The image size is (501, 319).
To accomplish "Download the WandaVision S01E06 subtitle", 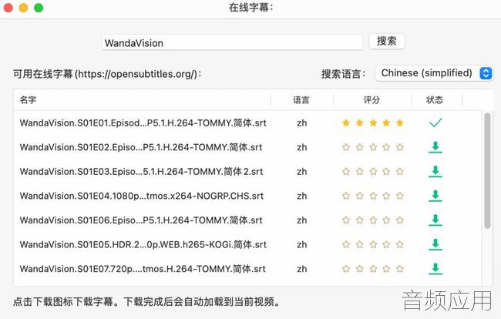I will [435, 220].
